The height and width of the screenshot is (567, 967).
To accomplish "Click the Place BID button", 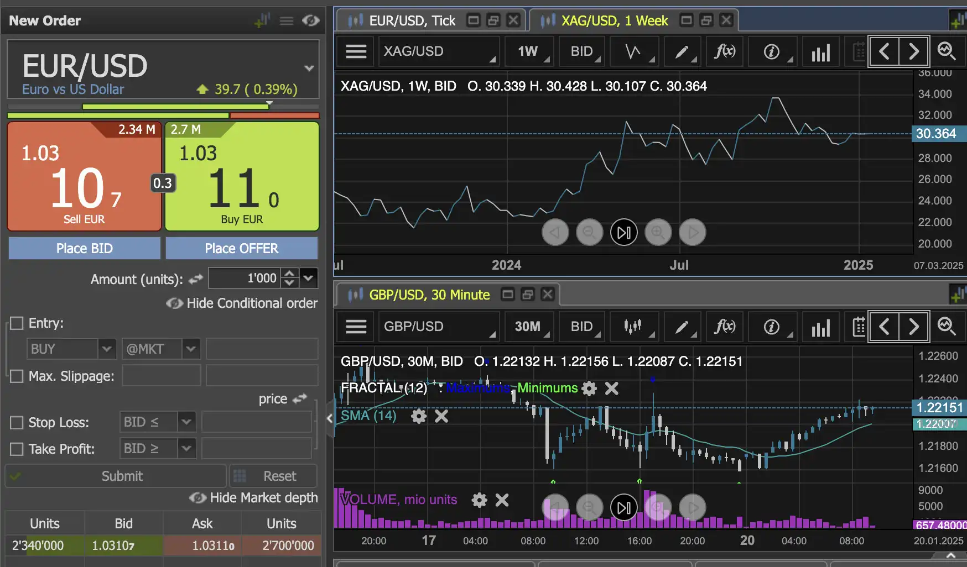I will [x=85, y=249].
